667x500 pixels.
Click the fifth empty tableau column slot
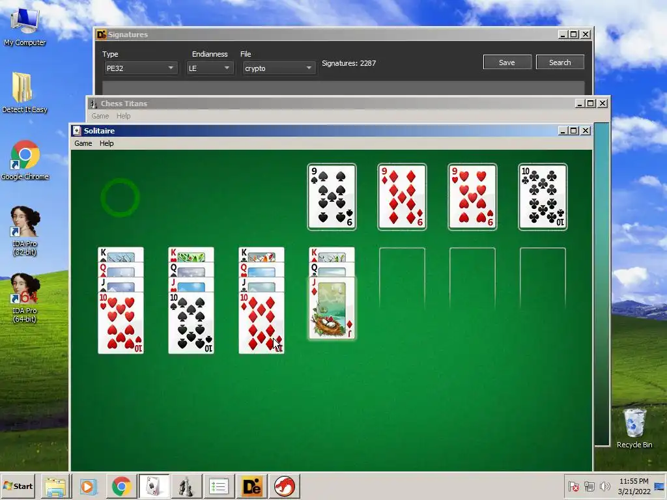(402, 279)
